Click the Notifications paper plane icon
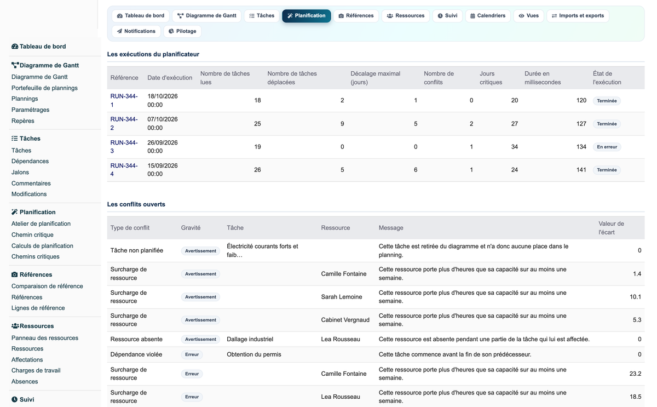This screenshot has height=407, width=657. [x=119, y=31]
